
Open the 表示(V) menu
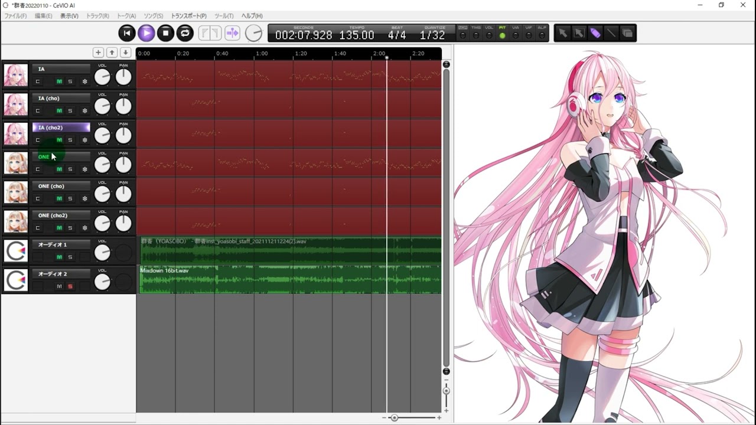click(69, 16)
